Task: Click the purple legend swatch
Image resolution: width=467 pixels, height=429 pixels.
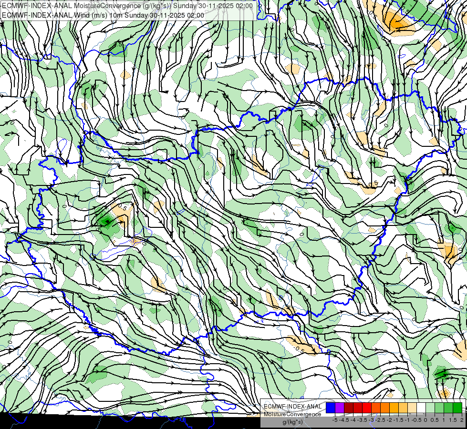Action: 340,408
